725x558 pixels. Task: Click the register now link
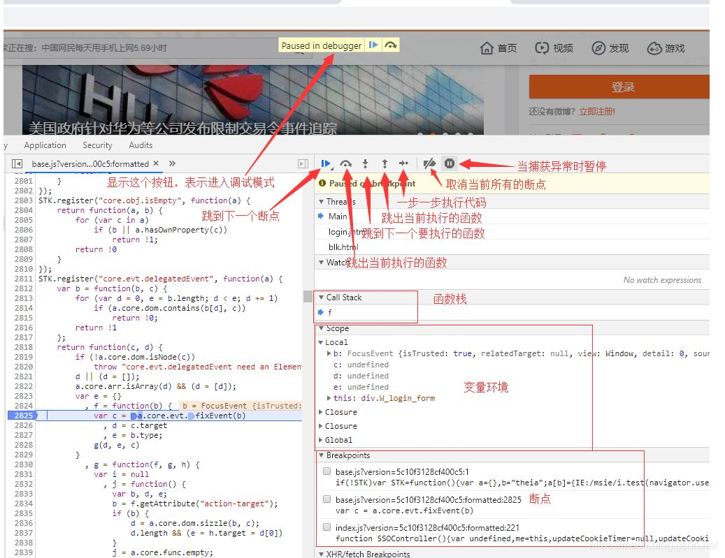tap(597, 111)
